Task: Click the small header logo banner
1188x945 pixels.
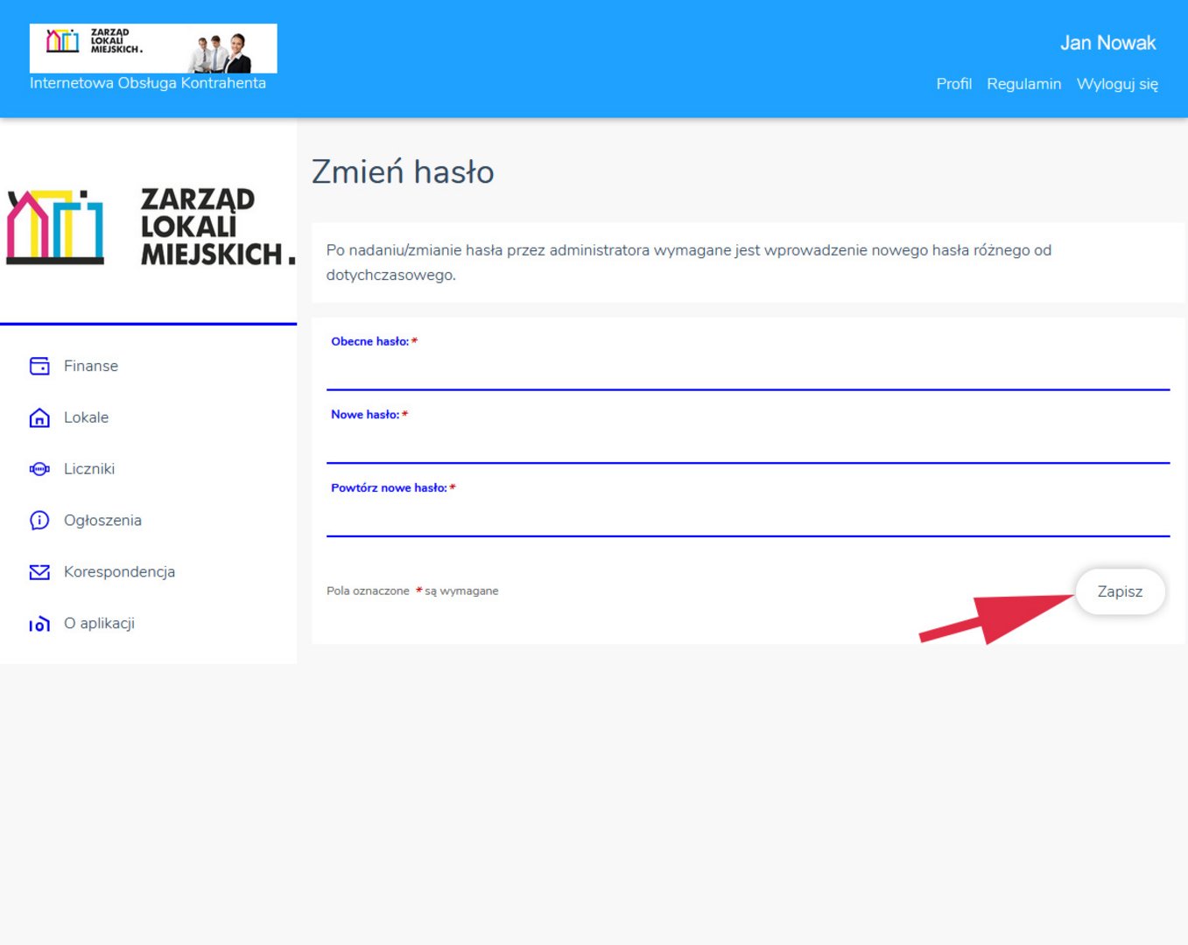Action: tap(153, 48)
